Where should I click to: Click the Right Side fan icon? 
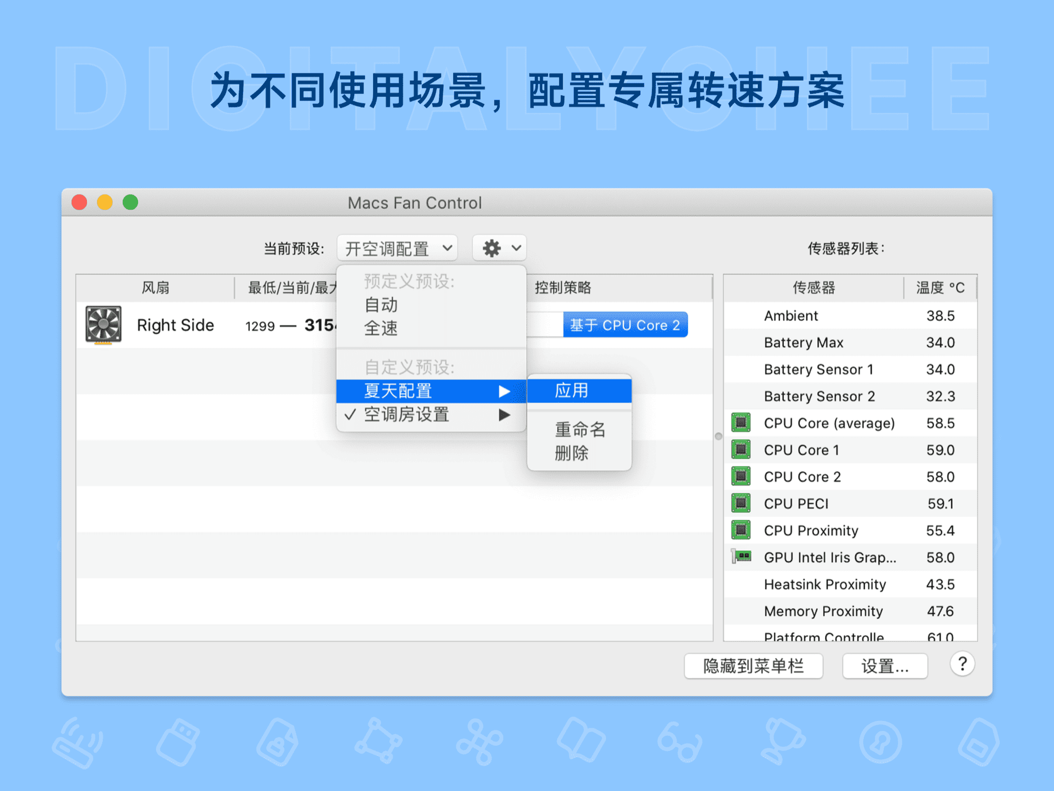click(103, 325)
